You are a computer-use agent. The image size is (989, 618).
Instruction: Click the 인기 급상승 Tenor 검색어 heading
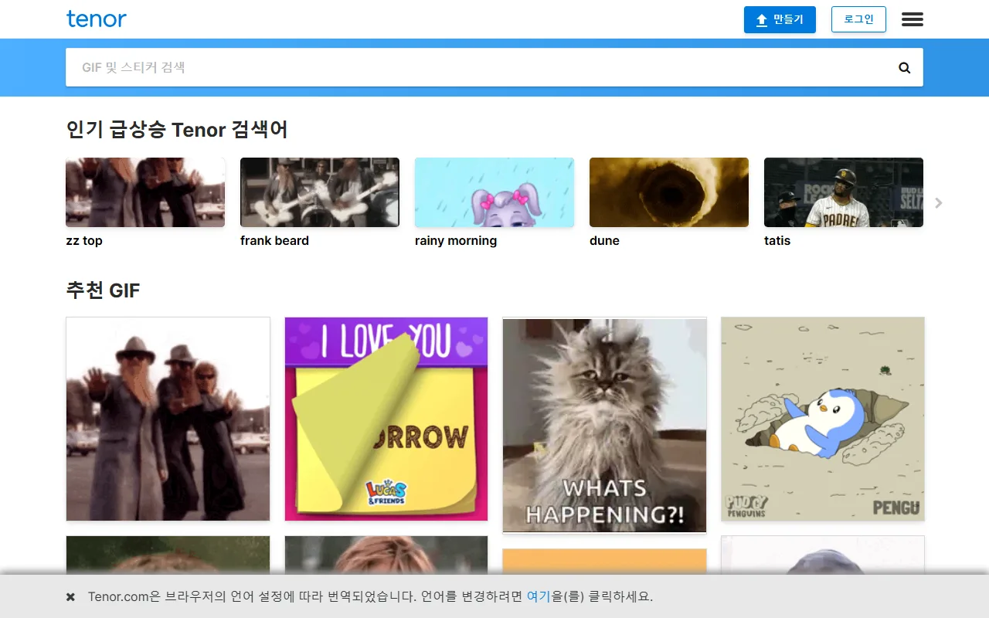pyautogui.click(x=177, y=129)
